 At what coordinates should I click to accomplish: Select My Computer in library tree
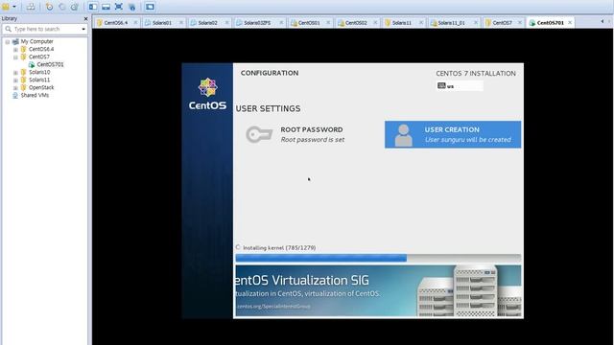36,41
